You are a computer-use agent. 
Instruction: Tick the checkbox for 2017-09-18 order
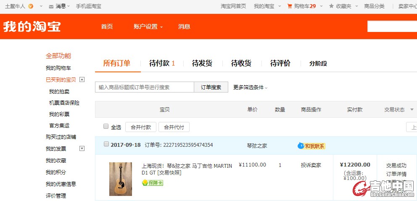click(106, 144)
